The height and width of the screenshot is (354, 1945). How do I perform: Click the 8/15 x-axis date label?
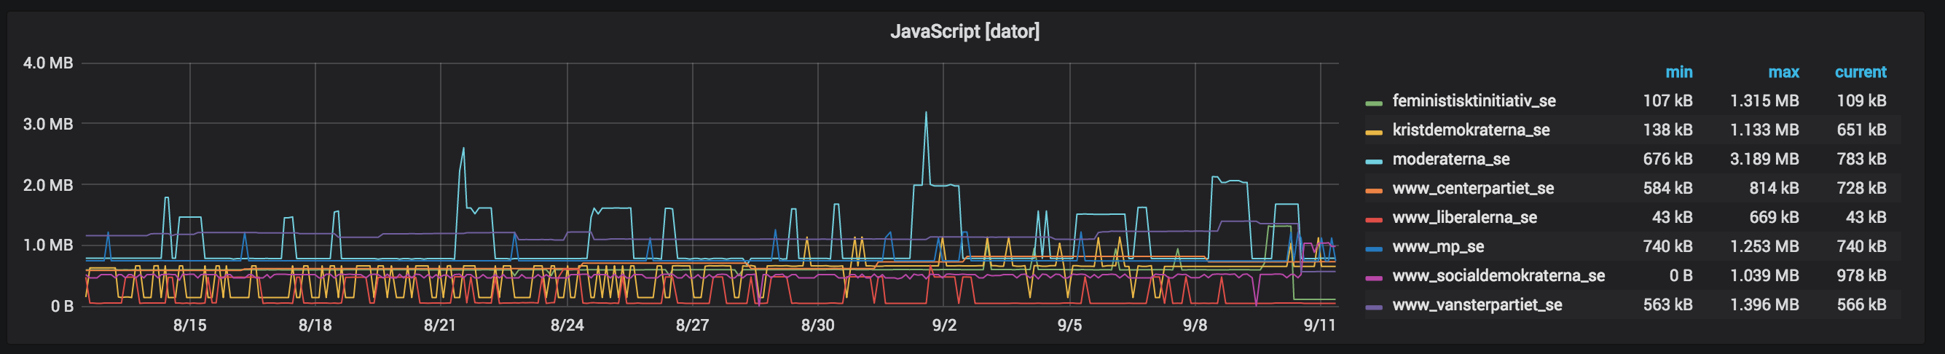point(189,326)
